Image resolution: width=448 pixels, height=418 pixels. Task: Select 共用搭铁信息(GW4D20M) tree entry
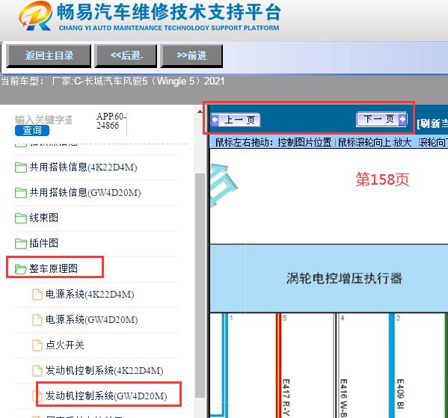[x=85, y=193]
